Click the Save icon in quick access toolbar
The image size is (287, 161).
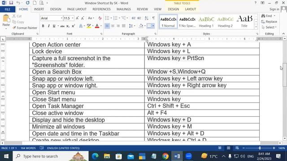coord(11,3)
